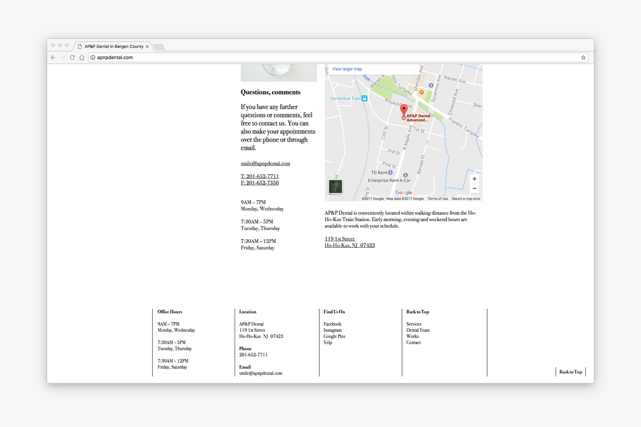
Task: Open View larger map link
Action: click(347, 69)
